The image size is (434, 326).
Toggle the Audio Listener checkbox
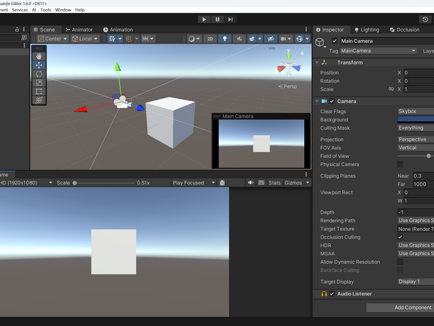click(x=332, y=294)
